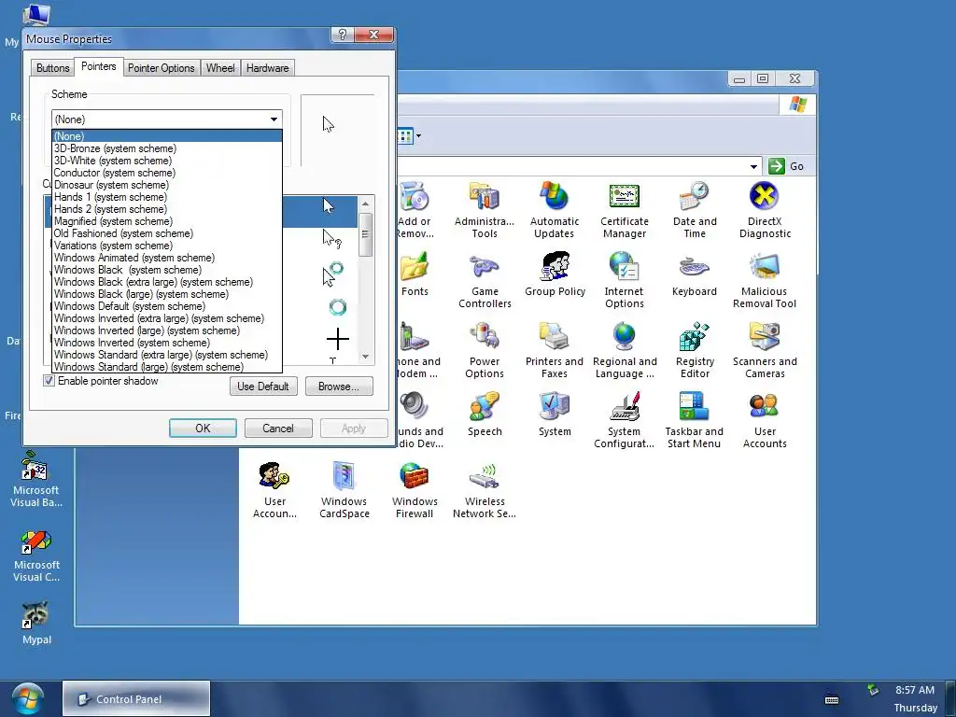Open System icon in Control Panel

[555, 414]
